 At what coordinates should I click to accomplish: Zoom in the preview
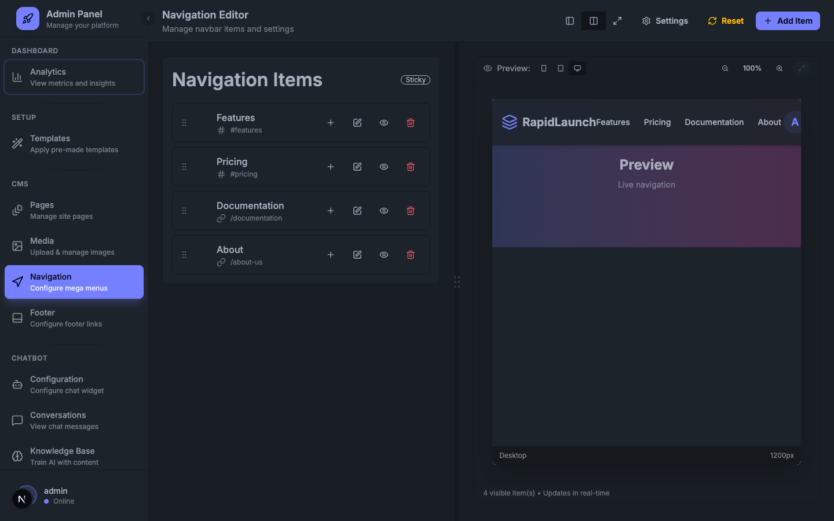(x=780, y=68)
